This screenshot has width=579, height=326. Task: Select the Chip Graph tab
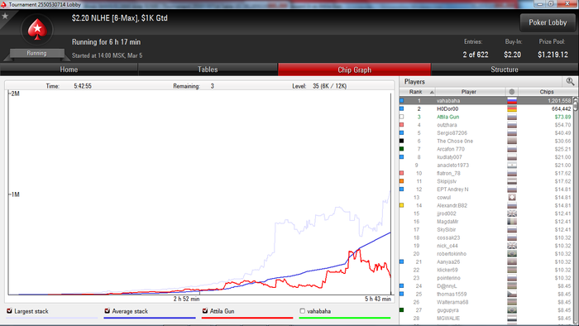[x=354, y=70]
